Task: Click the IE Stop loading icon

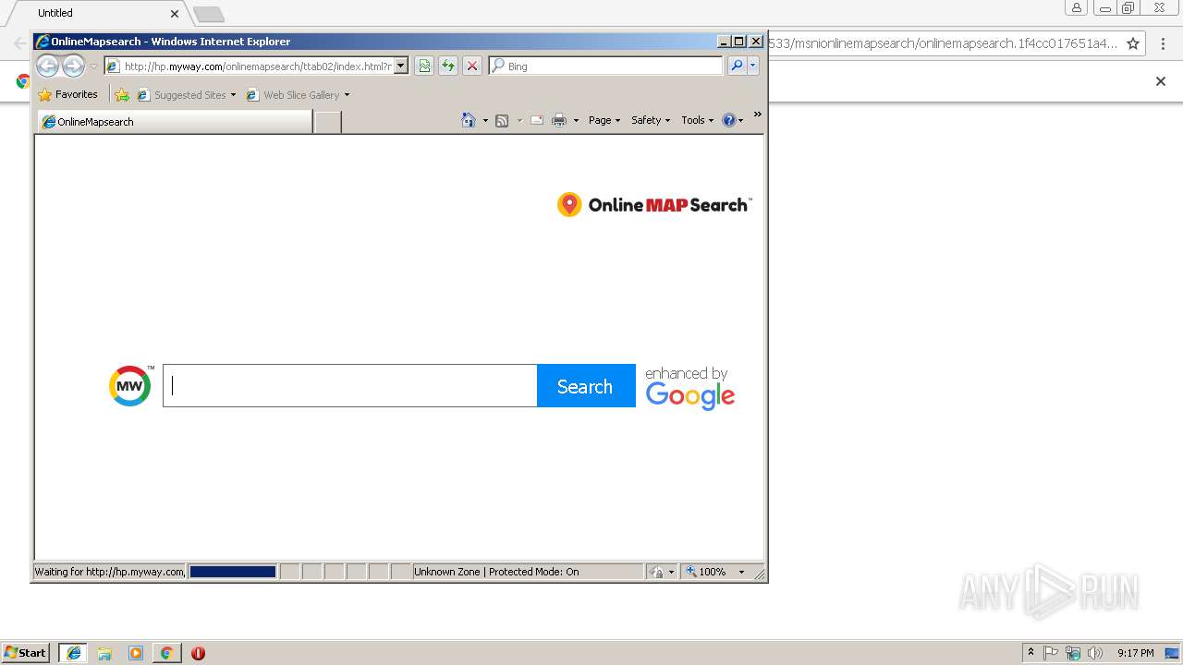Action: (472, 66)
